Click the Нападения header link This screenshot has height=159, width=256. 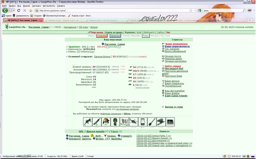70,27
